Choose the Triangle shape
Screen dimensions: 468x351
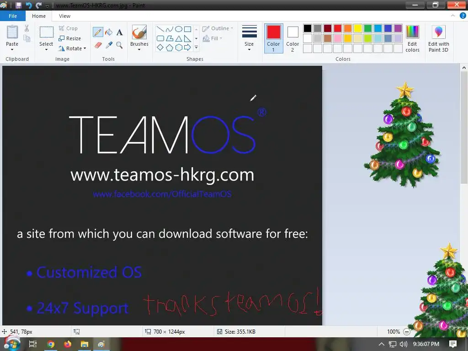tap(179, 38)
